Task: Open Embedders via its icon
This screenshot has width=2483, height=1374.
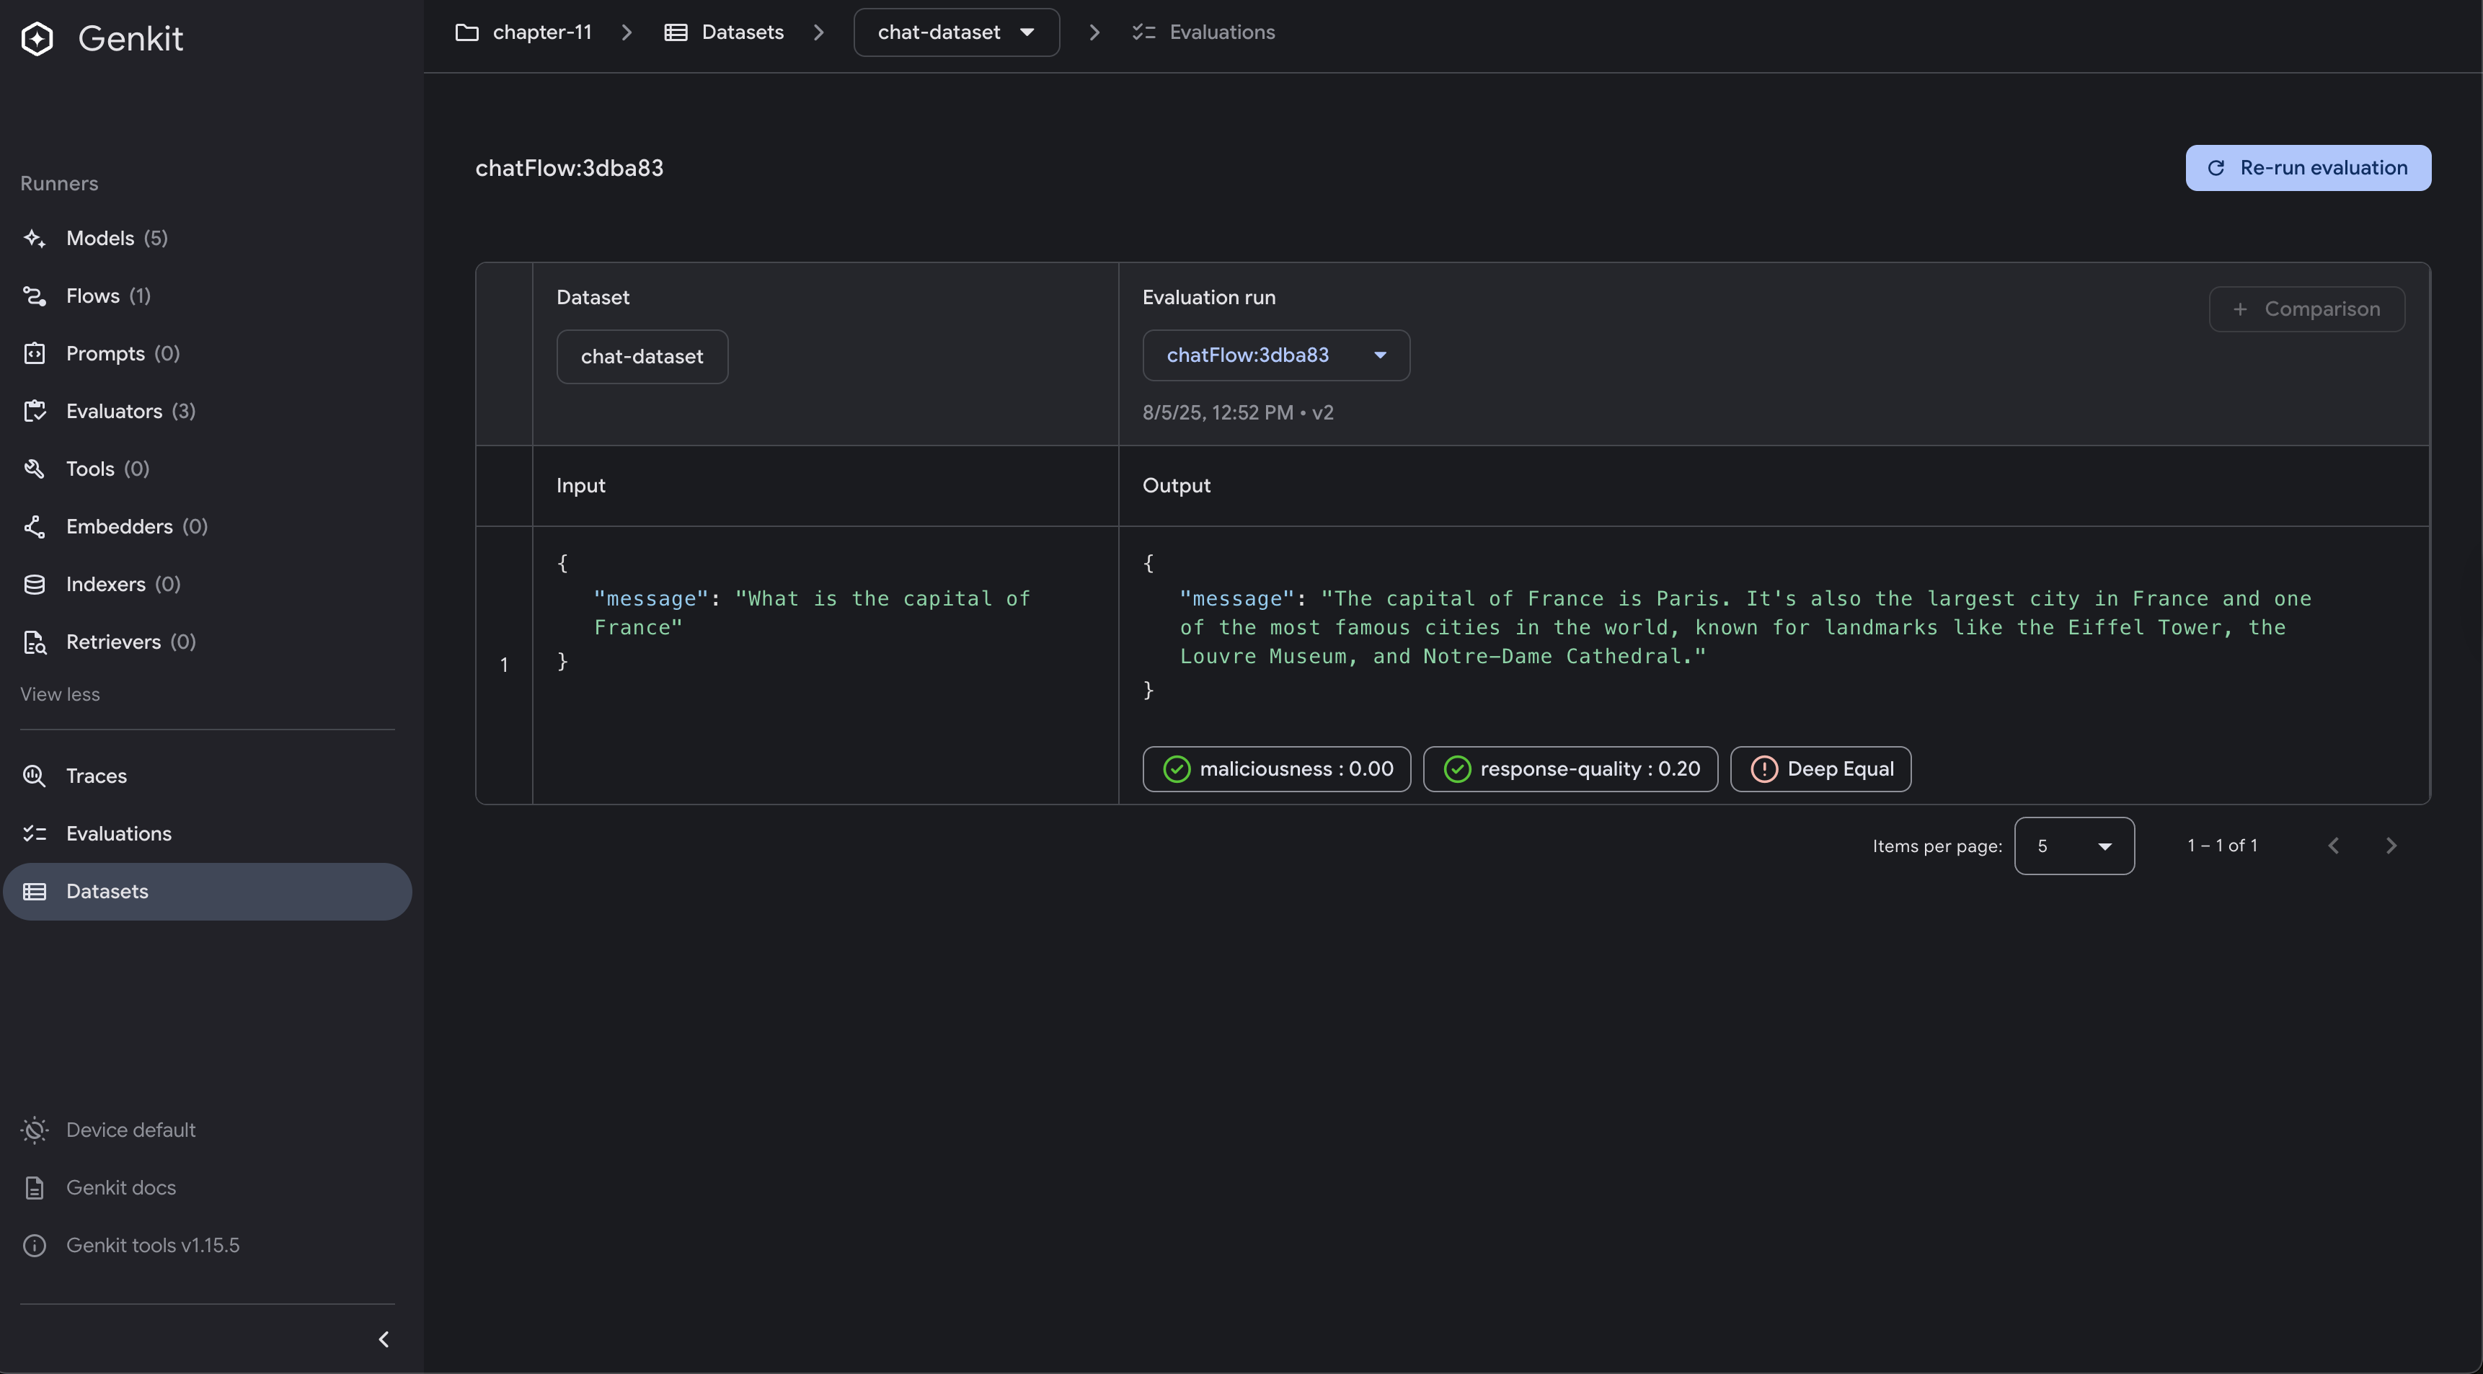Action: [x=35, y=527]
